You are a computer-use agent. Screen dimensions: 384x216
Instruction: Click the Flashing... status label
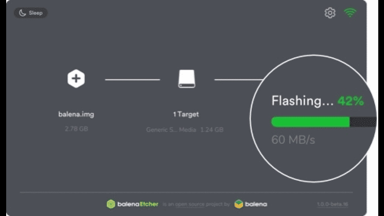point(302,101)
